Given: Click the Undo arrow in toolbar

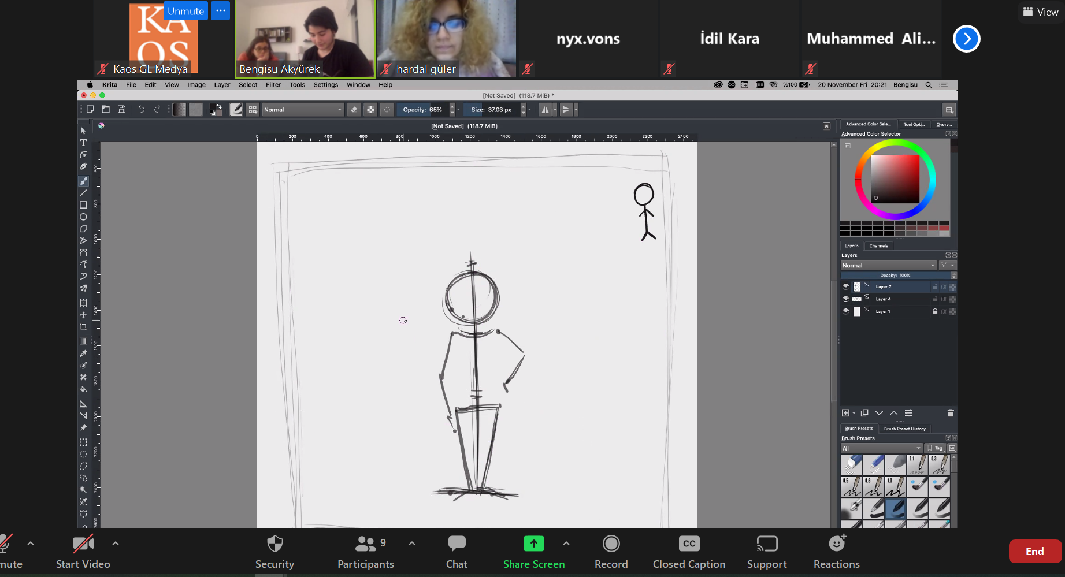Looking at the screenshot, I should [142, 110].
